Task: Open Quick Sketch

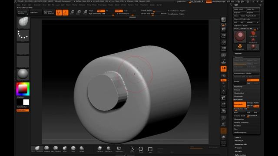Action: pyautogui.click(x=49, y=13)
